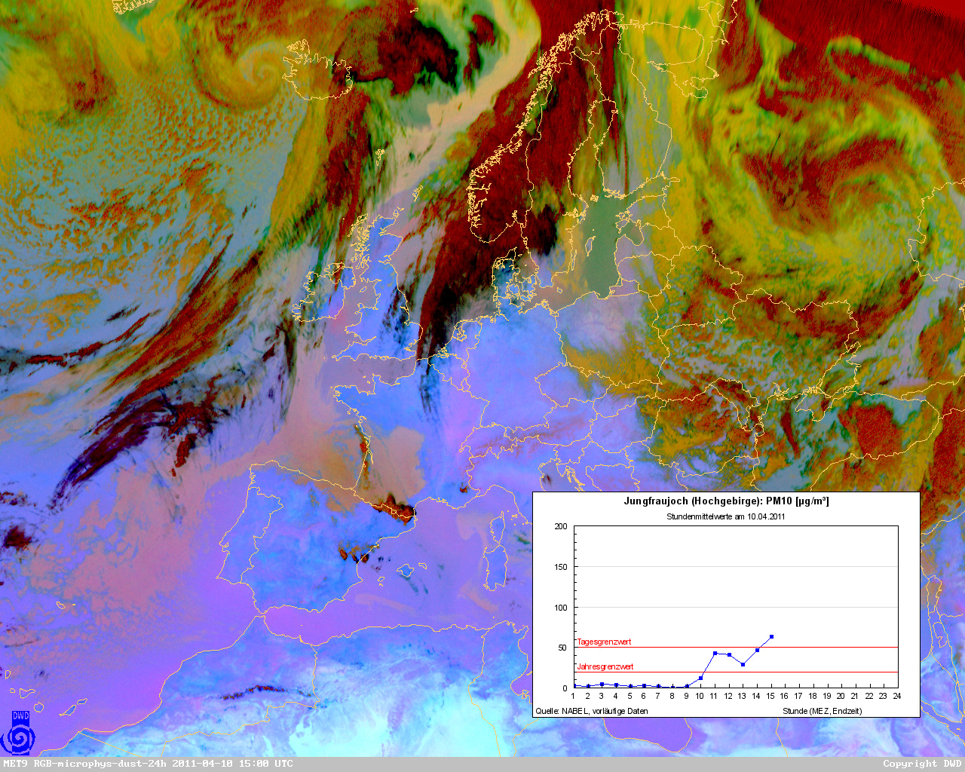Click the x-axis hour label 15

(770, 696)
